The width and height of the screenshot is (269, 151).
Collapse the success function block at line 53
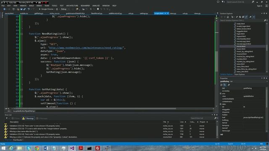pyautogui.click(x=22, y=62)
